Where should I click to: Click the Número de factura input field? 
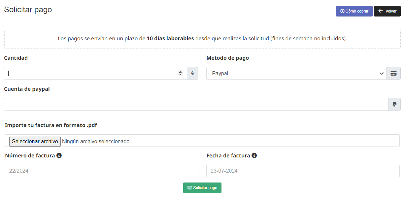[x=102, y=171]
